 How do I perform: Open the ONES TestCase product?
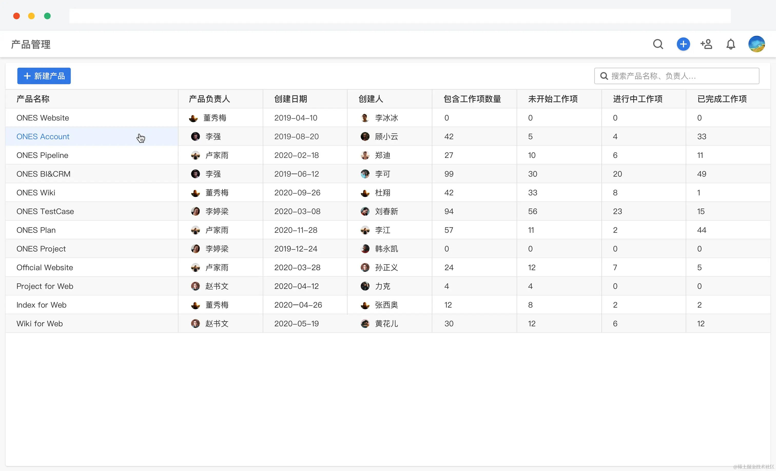click(x=45, y=212)
